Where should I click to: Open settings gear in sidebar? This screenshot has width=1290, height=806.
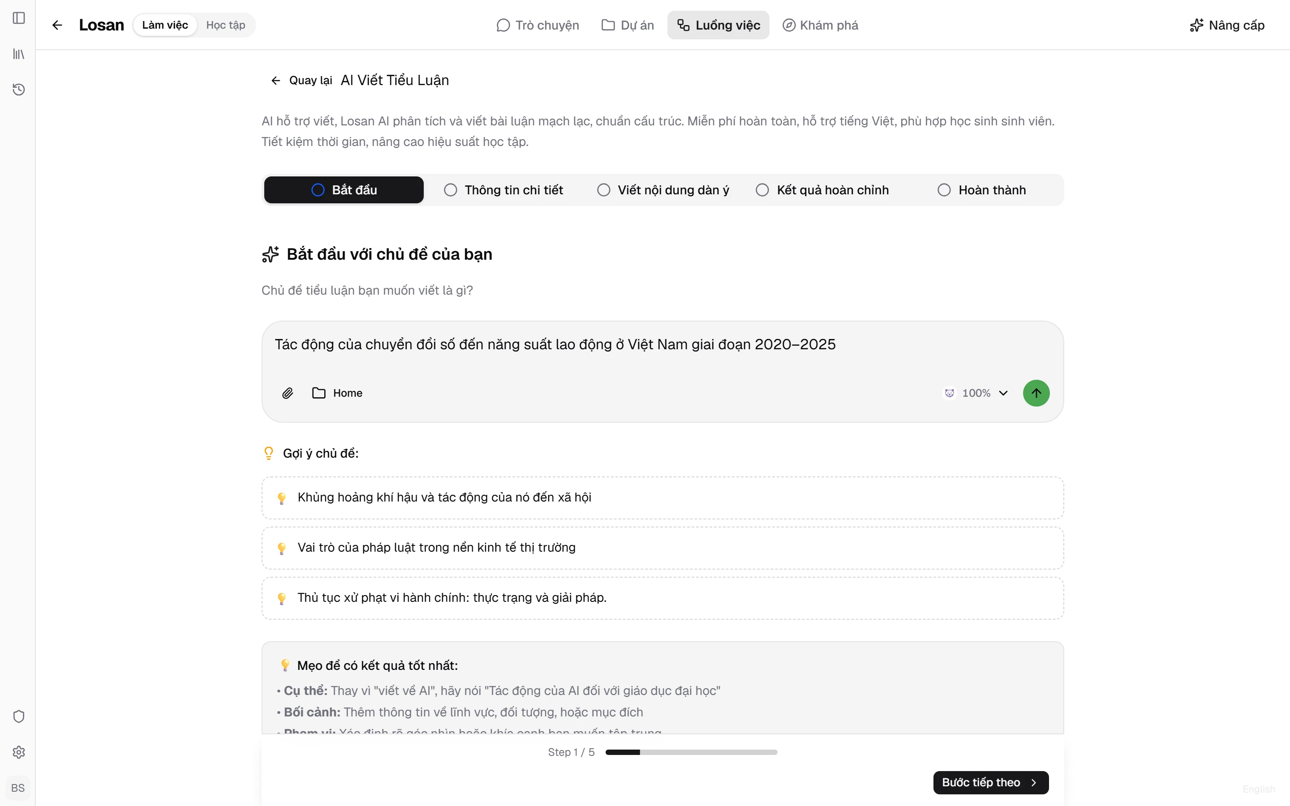19,752
